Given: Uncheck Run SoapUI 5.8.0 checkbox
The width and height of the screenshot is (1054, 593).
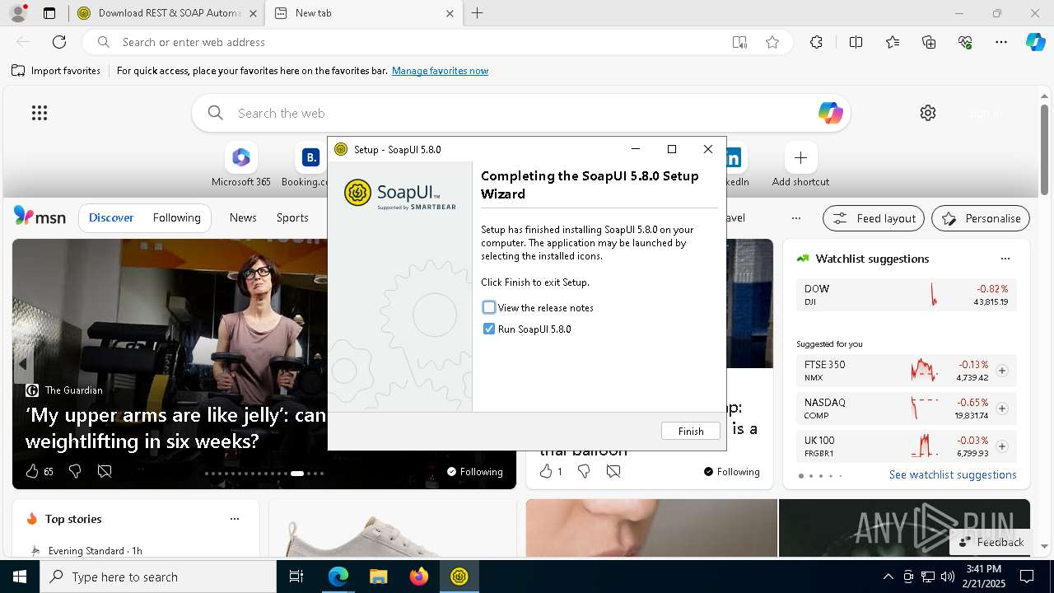Looking at the screenshot, I should [489, 329].
